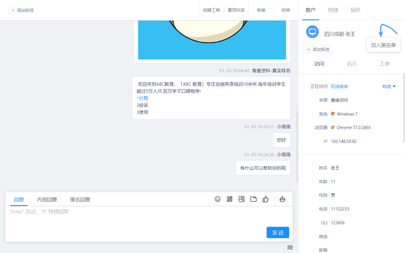Open the three-dot menu beside 四川成都 老王

[398, 34]
